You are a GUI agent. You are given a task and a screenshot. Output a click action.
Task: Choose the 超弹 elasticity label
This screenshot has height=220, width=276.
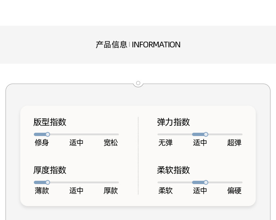[x=234, y=143]
